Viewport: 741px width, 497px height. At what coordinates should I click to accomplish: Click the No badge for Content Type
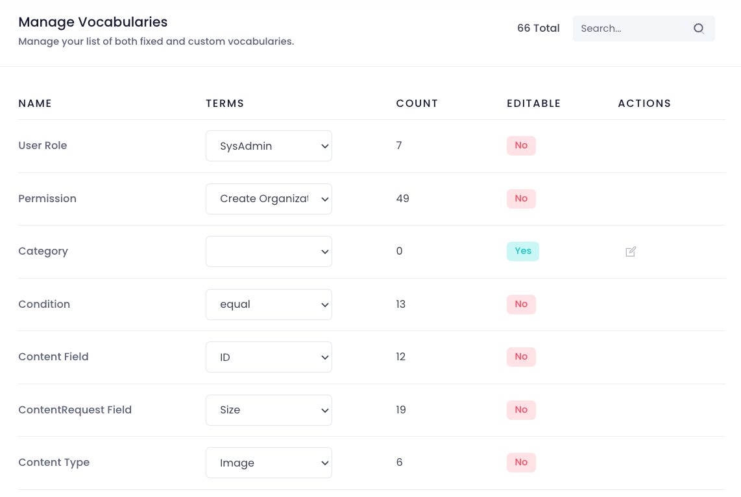click(x=521, y=463)
